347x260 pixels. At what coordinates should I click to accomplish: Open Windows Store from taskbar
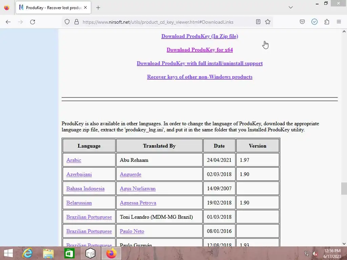69,253
